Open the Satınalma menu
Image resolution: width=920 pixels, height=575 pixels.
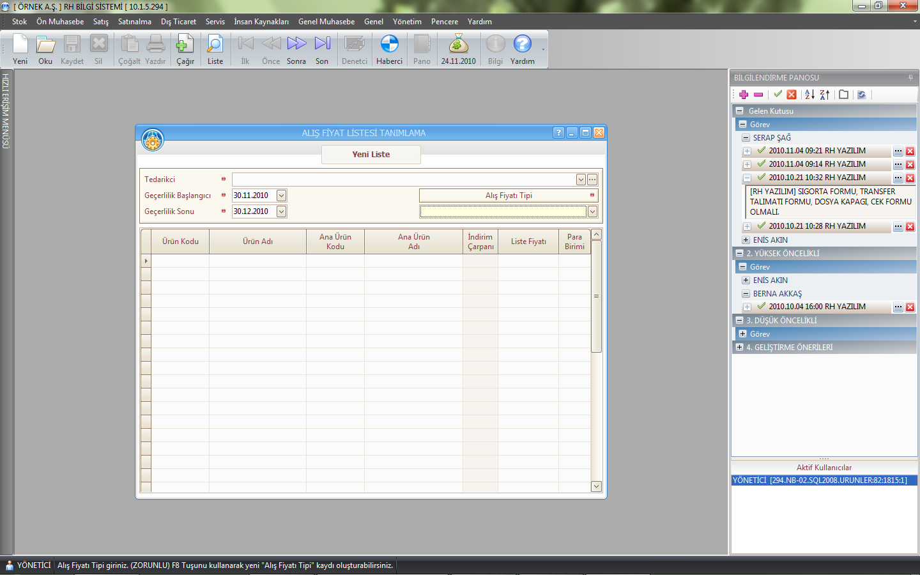click(134, 22)
